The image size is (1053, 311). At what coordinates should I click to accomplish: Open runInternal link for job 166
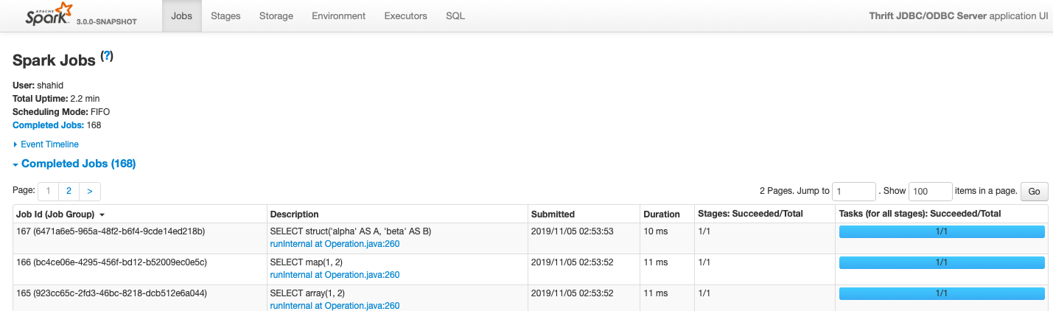[335, 275]
